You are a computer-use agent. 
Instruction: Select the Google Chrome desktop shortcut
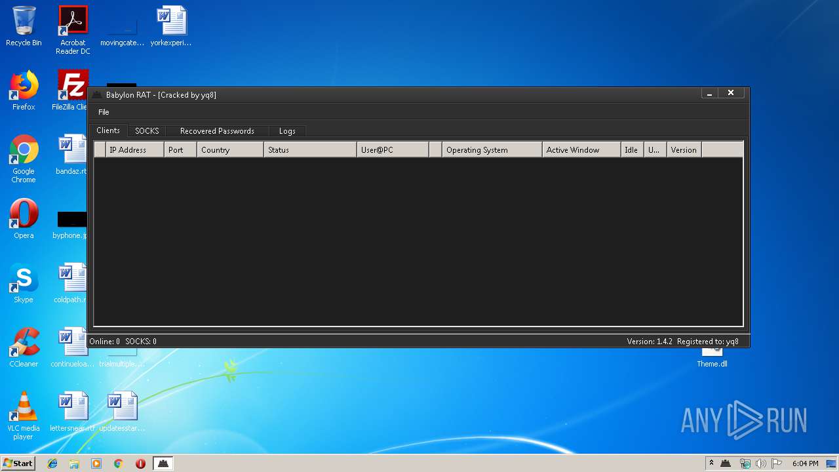point(24,159)
